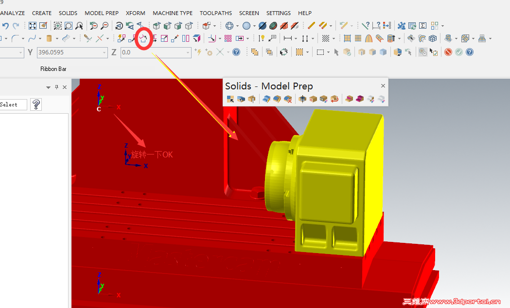Screen dimensions: 510x308
Task: Click the Smart Dimension lightbulb icon
Action: click(x=262, y=38)
